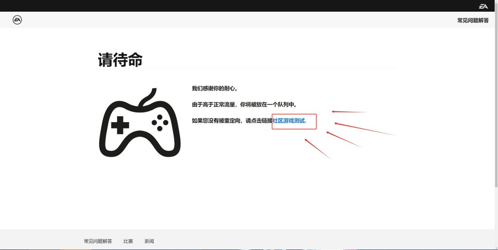
Task: Click the text 由于高于正常流量，你将被放在一个队列中。
Action: tap(245, 105)
